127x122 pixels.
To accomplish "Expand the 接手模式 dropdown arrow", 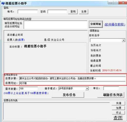I will (87, 89).
